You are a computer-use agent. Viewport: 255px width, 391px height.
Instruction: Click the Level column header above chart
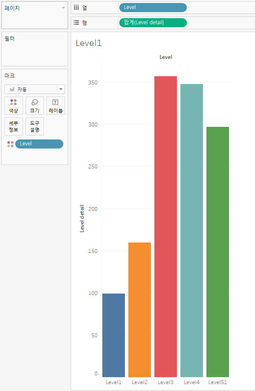click(x=166, y=57)
